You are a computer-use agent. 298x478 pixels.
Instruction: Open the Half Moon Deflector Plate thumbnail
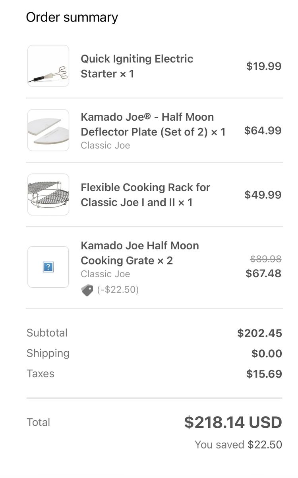[x=48, y=131]
